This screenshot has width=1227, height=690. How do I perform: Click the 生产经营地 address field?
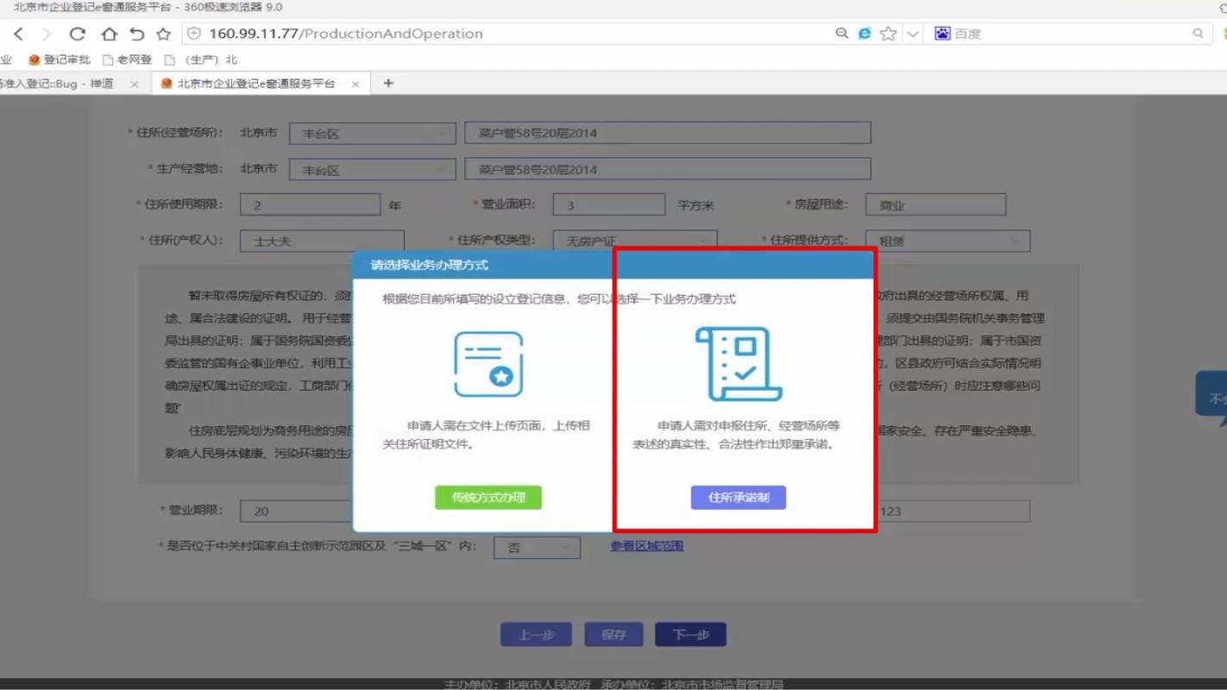point(668,169)
